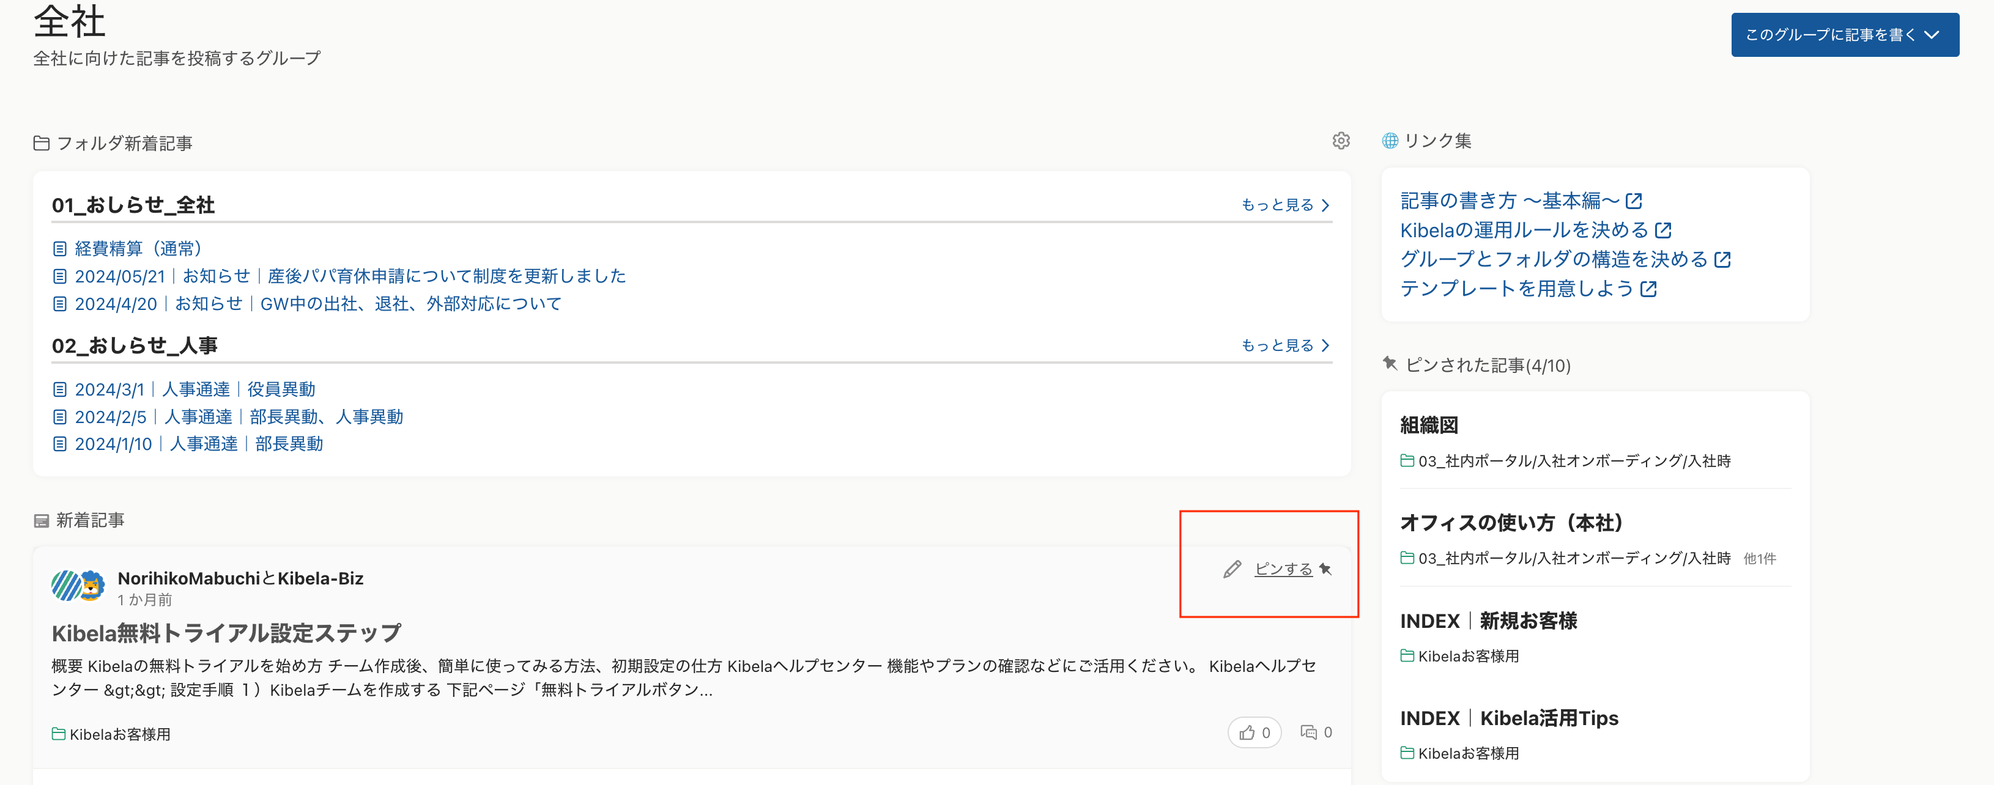Open folder new-articles settings gear
Image resolution: width=1994 pixels, height=785 pixels.
1341,141
